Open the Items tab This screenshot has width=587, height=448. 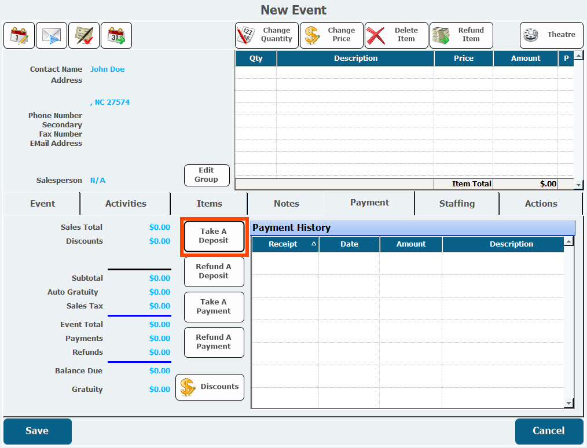pyautogui.click(x=209, y=204)
